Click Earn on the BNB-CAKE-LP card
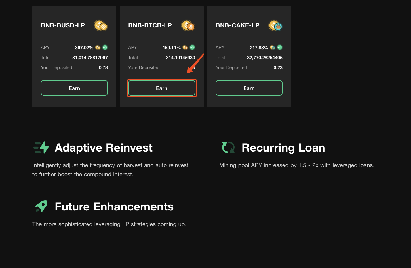This screenshot has width=411, height=268. [249, 88]
